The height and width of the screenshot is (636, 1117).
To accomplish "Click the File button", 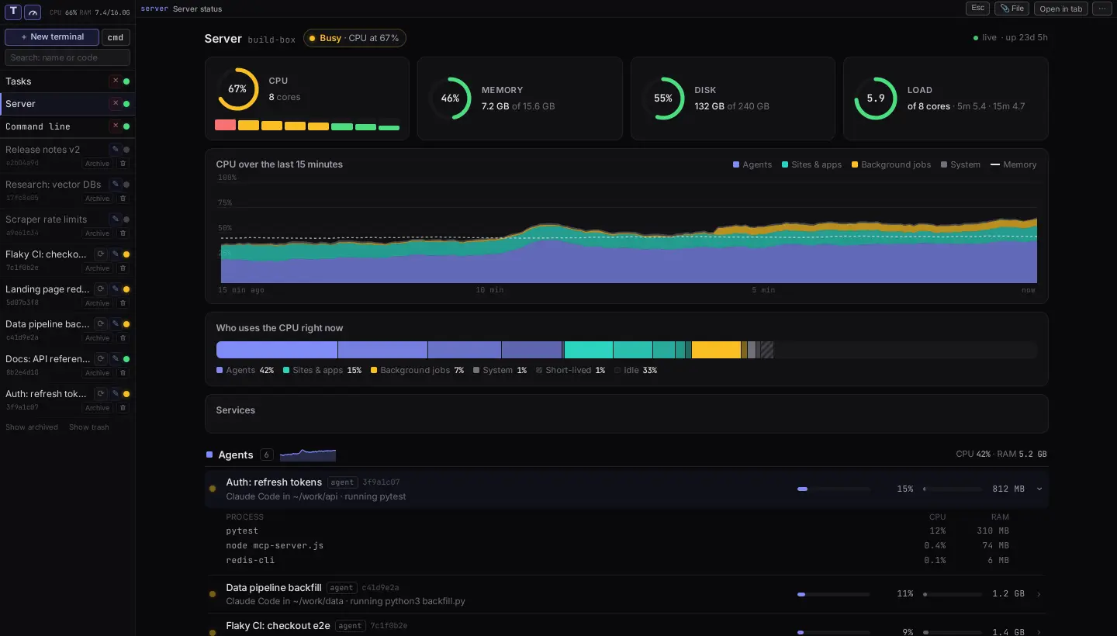I will [1012, 9].
